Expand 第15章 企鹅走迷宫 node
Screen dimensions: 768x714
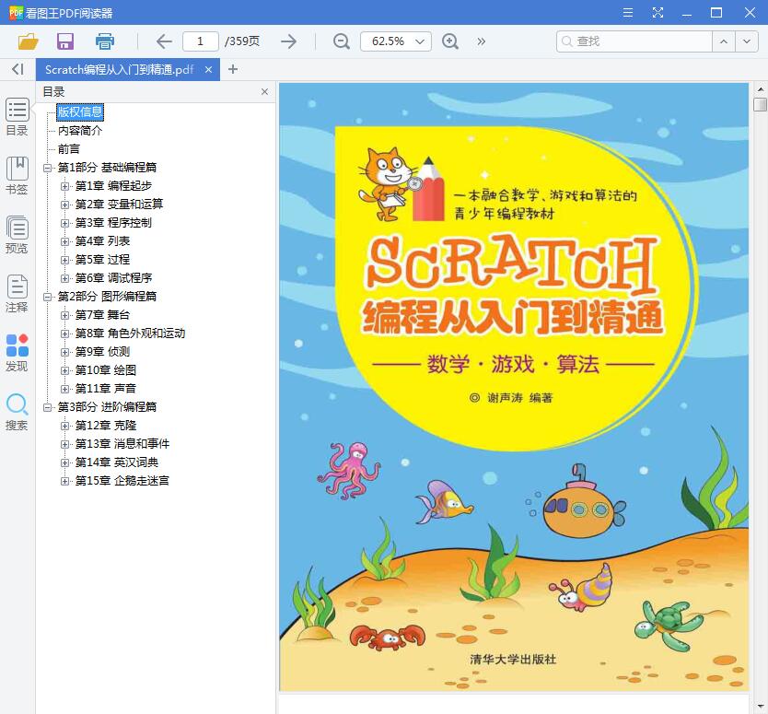point(64,481)
